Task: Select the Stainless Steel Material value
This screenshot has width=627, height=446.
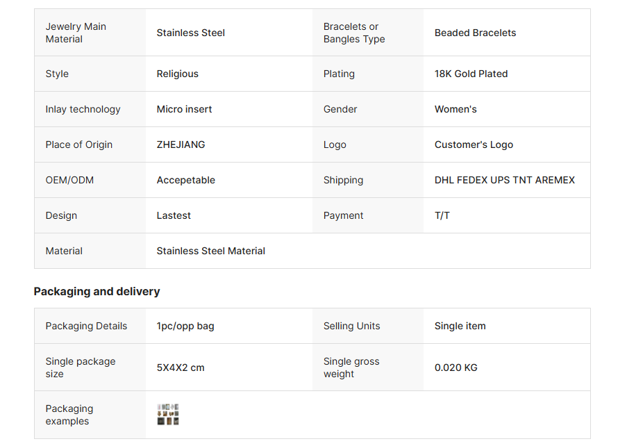Action: coord(210,251)
